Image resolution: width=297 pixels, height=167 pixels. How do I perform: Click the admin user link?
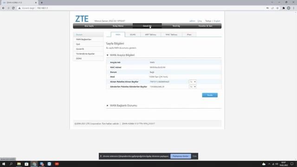point(192,21)
